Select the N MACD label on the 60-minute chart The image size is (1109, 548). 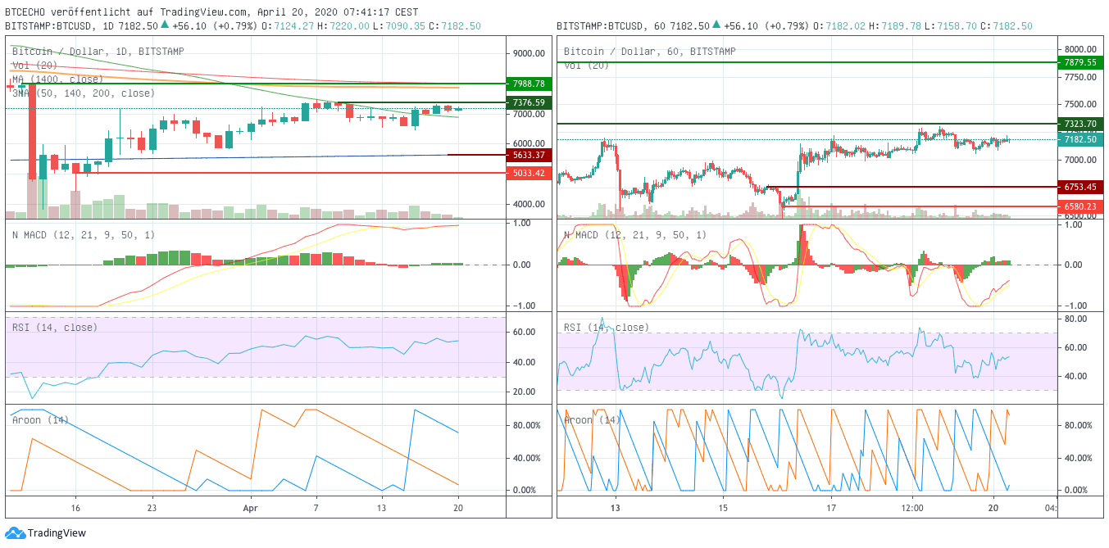(635, 235)
